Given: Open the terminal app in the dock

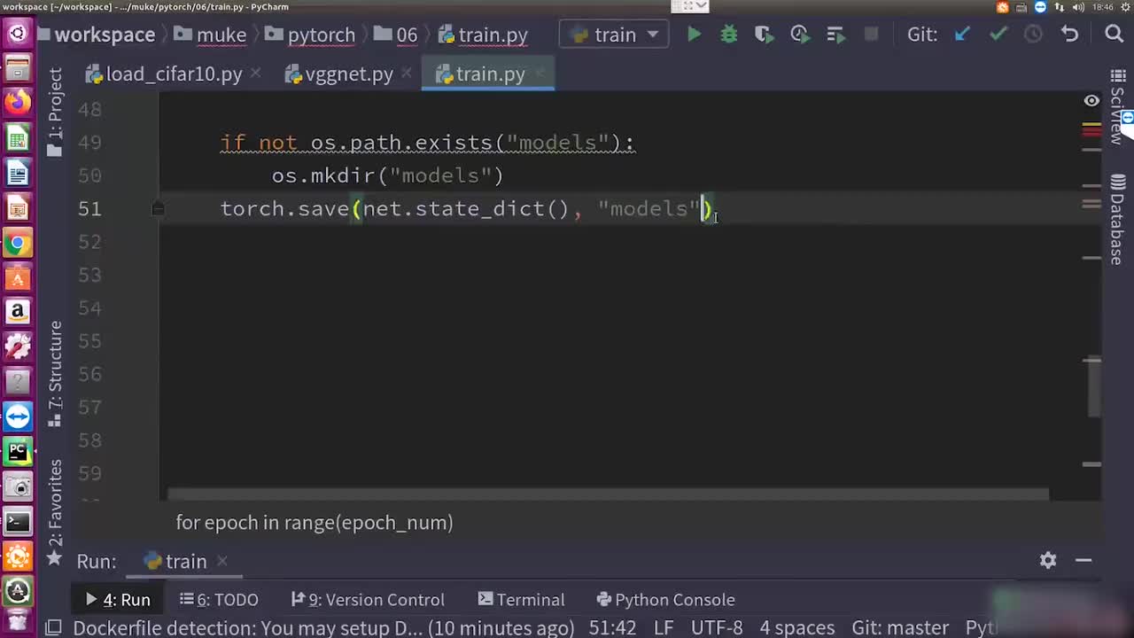Looking at the screenshot, I should pos(18,522).
